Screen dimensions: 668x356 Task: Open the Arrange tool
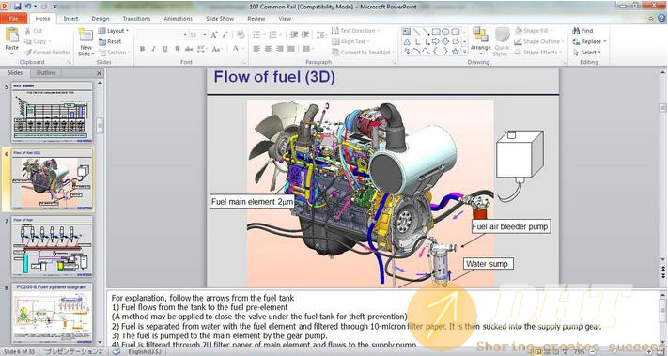click(x=480, y=39)
